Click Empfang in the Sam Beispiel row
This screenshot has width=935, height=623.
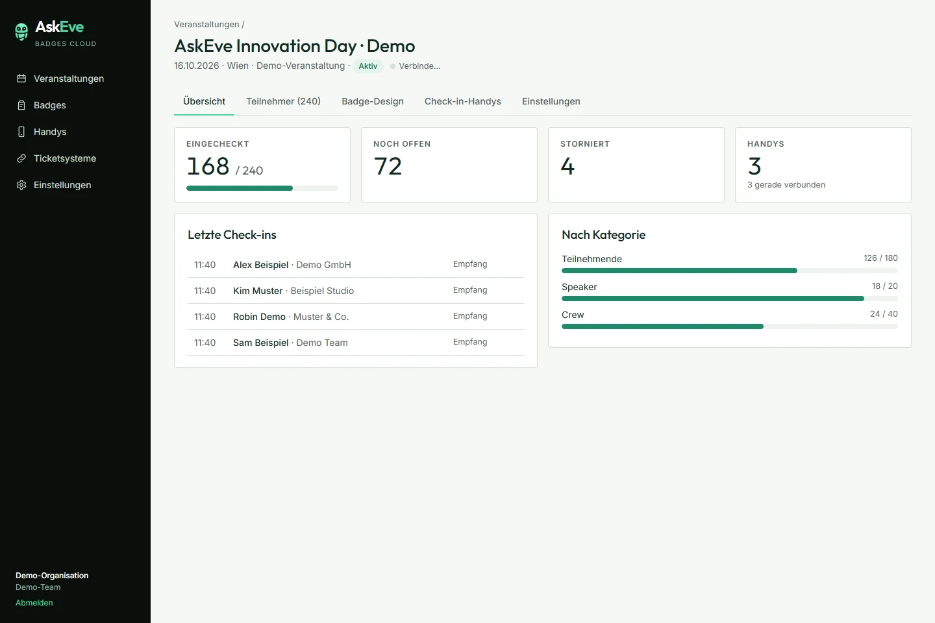(470, 342)
